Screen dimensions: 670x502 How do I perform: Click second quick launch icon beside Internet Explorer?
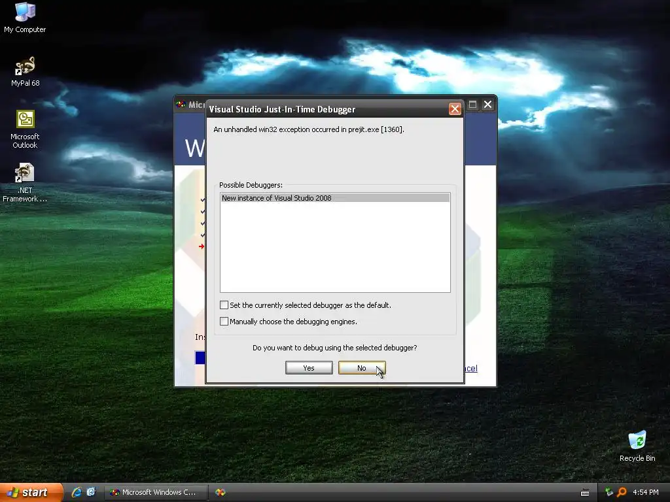coord(91,492)
